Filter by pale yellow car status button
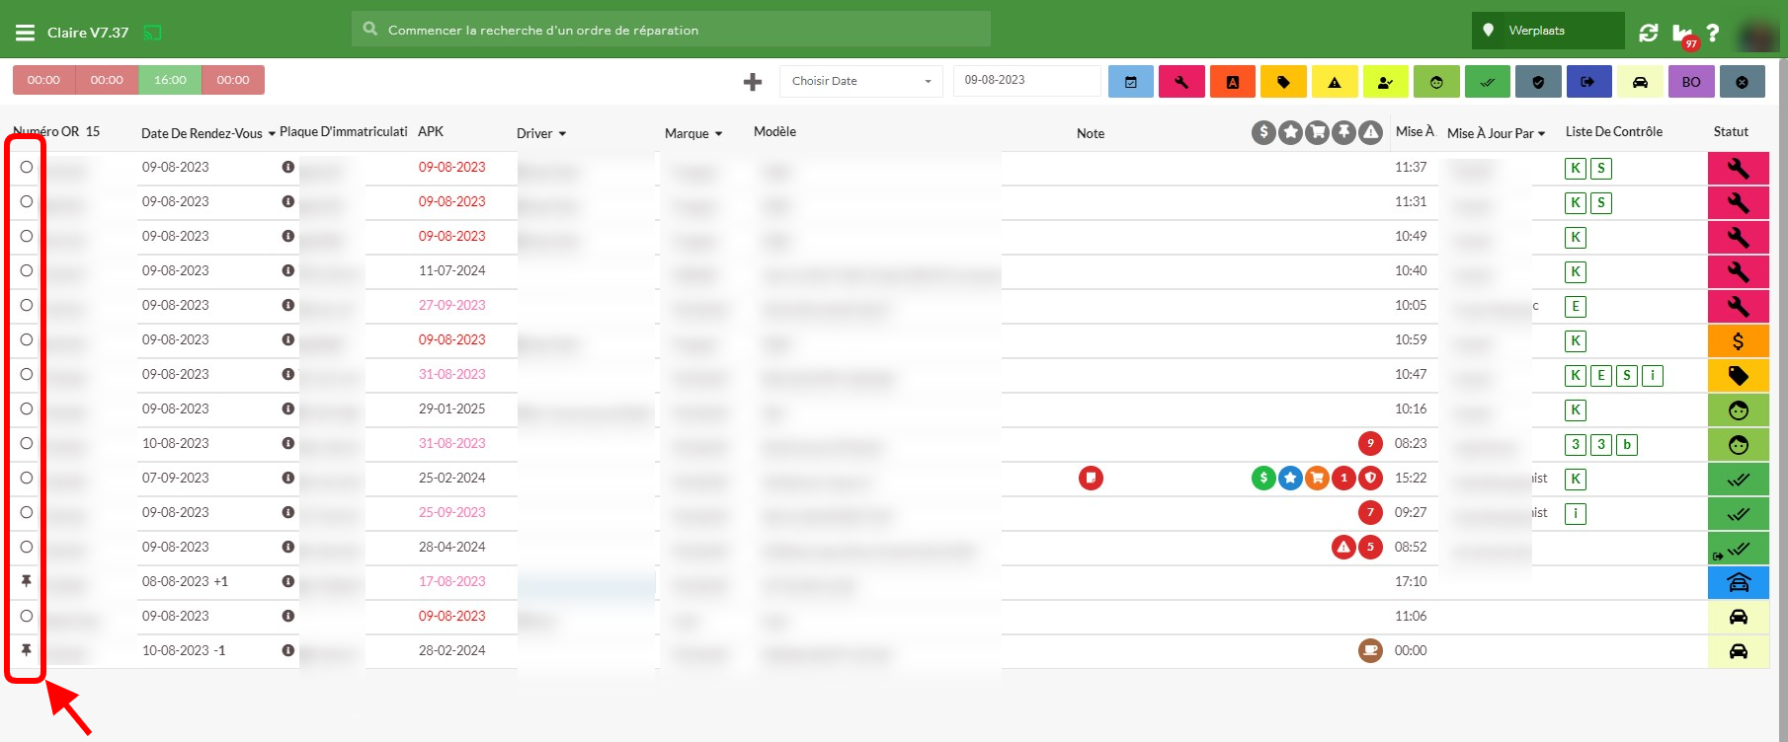The height and width of the screenshot is (742, 1788). [1640, 82]
